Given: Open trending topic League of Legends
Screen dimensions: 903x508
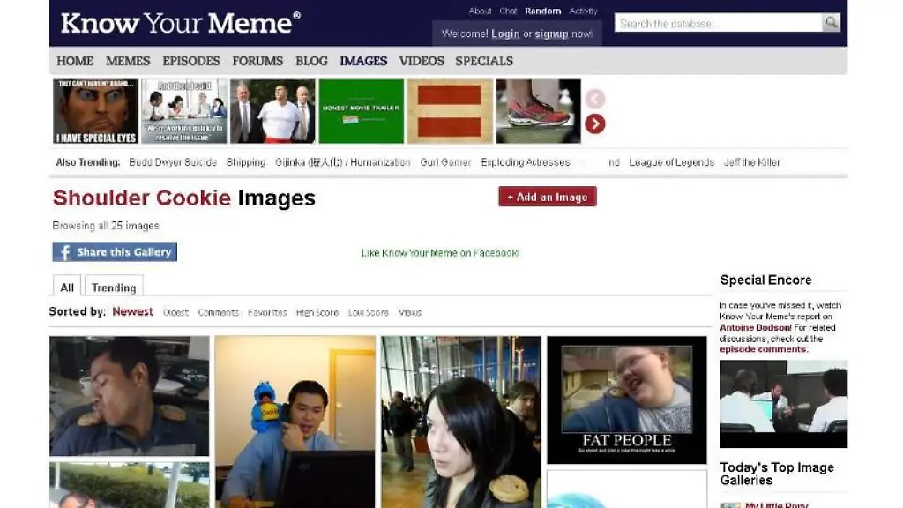Looking at the screenshot, I should click(x=671, y=162).
